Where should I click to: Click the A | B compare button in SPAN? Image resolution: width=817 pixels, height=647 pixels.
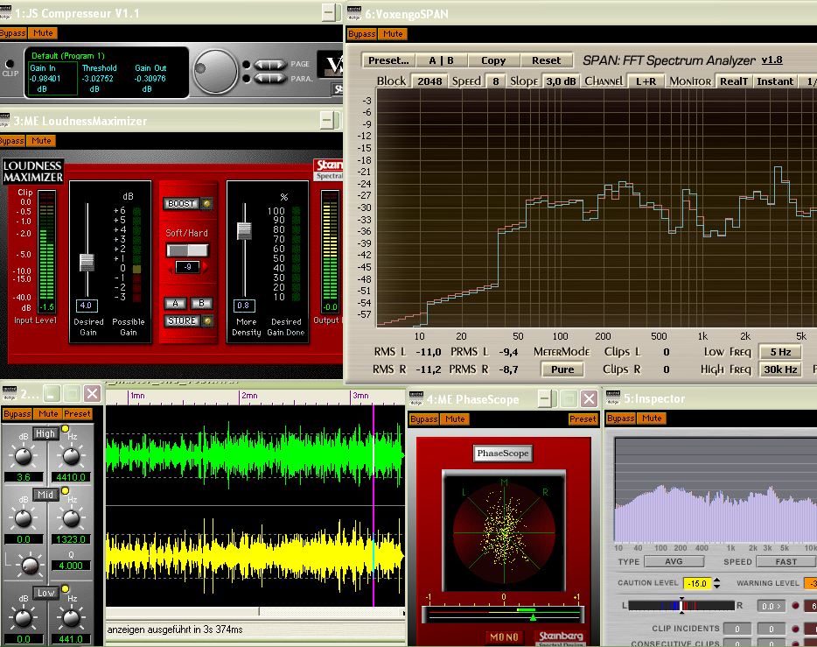(x=442, y=60)
